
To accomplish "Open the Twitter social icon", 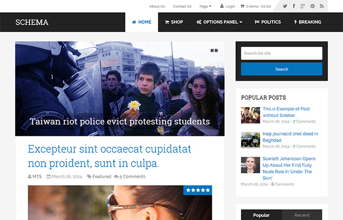I will (x=285, y=6).
